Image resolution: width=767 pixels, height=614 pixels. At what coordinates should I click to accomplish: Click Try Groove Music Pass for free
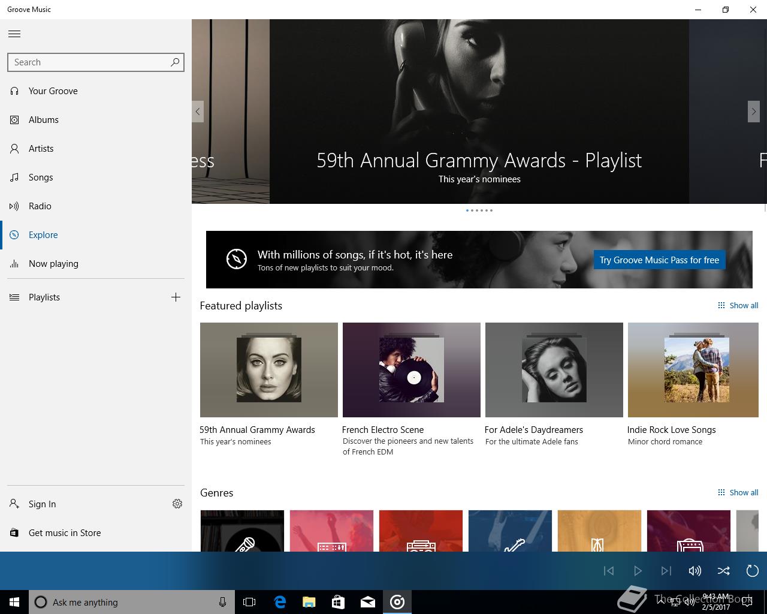pyautogui.click(x=659, y=260)
